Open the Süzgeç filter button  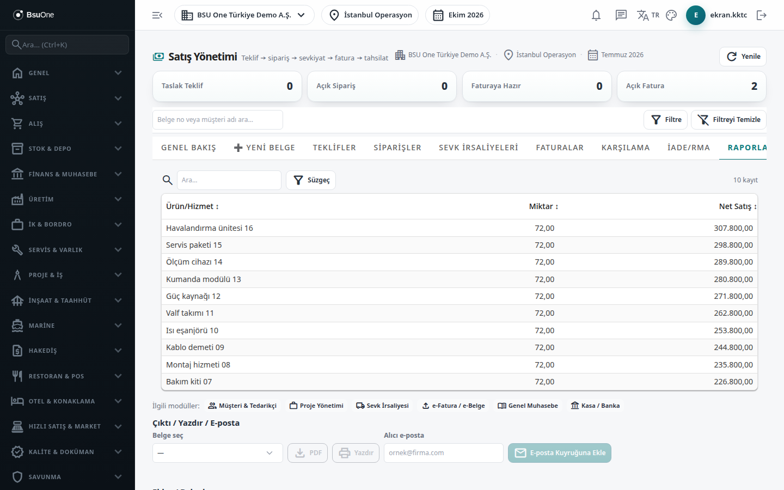[311, 180]
